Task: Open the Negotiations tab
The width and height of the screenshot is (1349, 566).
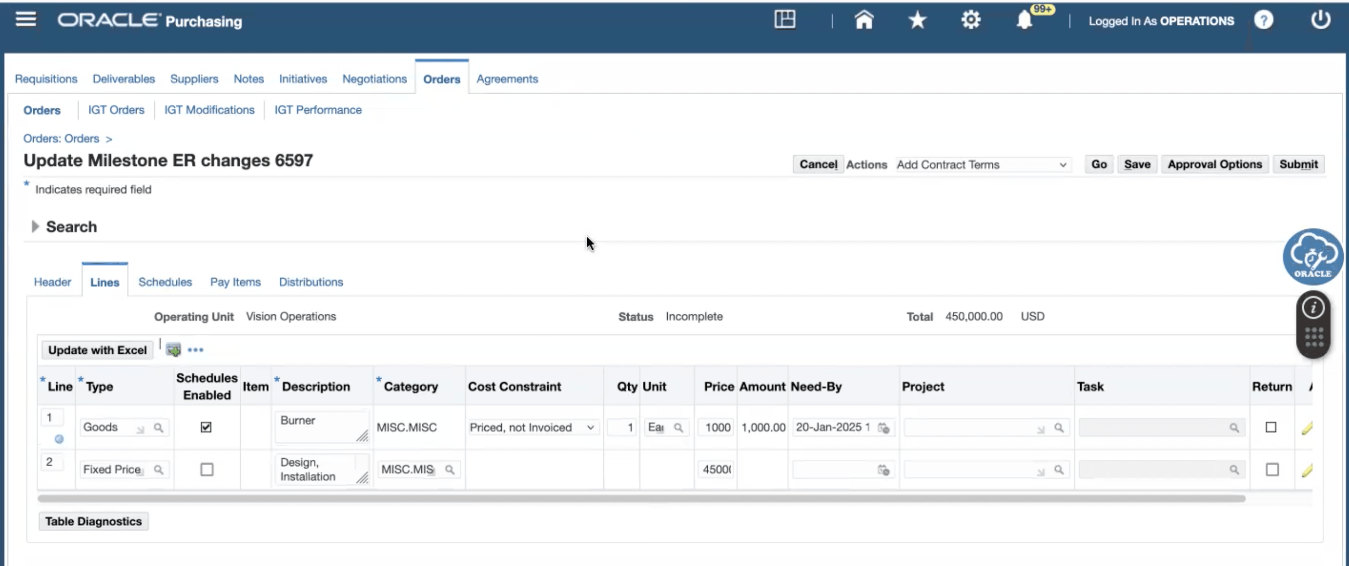Action: pyautogui.click(x=374, y=79)
